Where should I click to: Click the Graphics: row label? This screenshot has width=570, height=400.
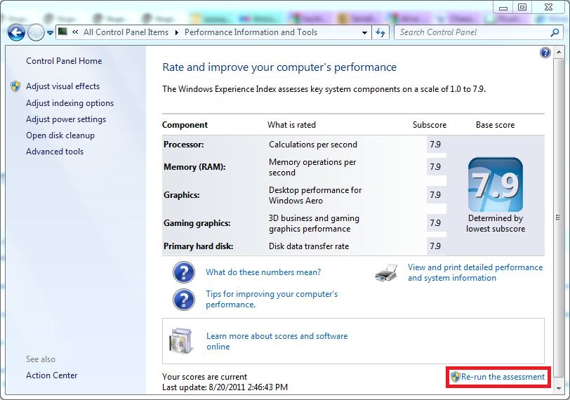(x=181, y=195)
